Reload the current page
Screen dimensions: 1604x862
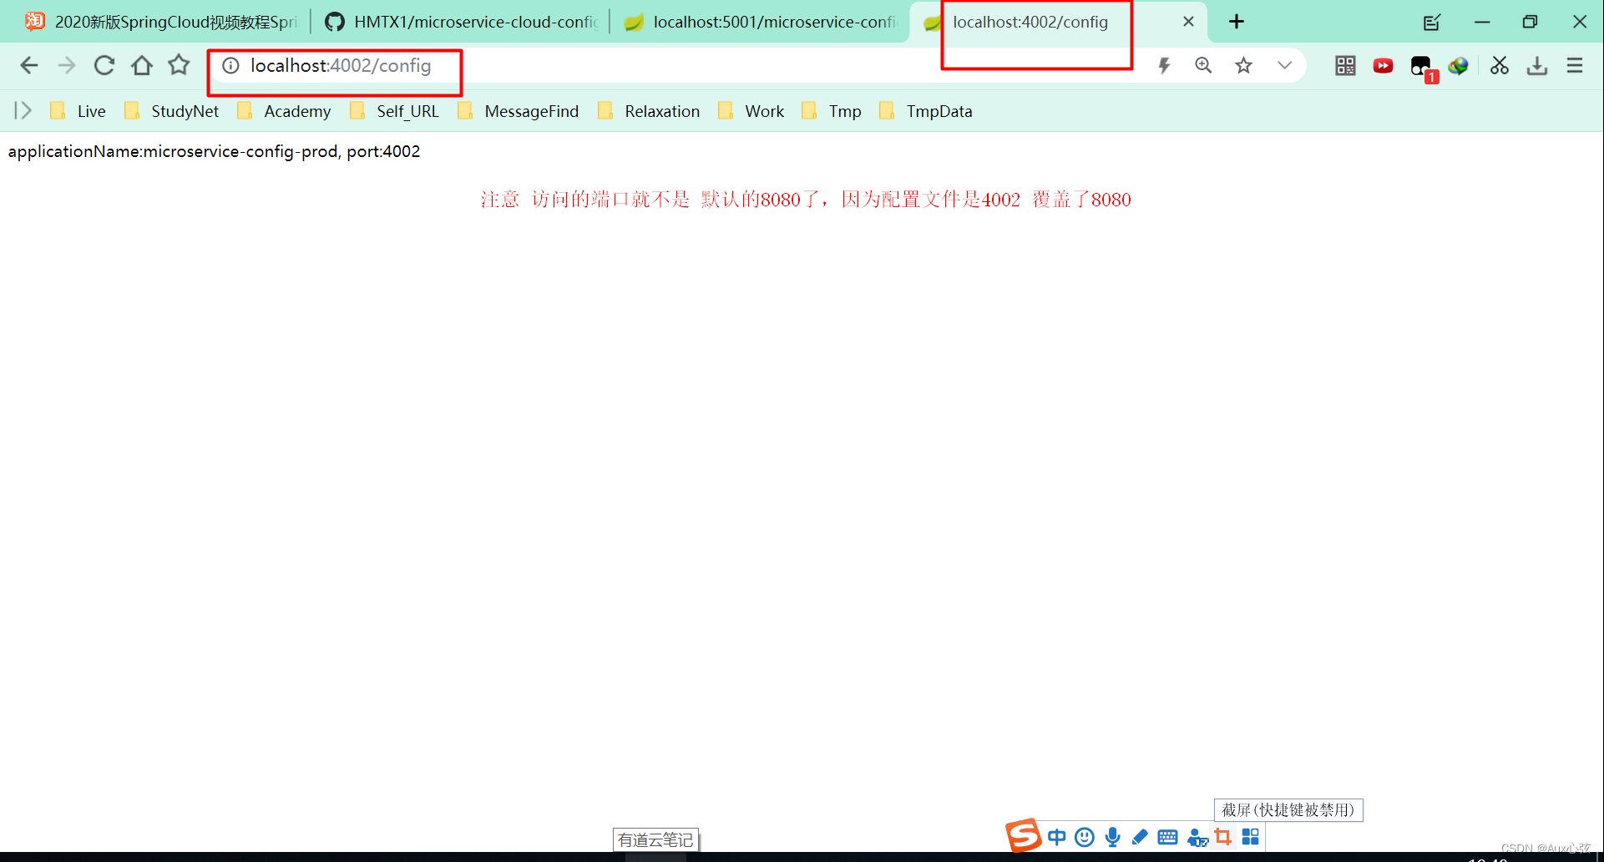[104, 65]
